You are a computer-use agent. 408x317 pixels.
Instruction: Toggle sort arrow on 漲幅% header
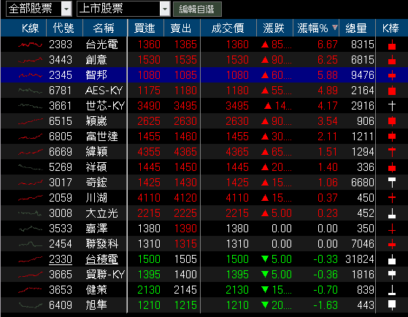335,27
